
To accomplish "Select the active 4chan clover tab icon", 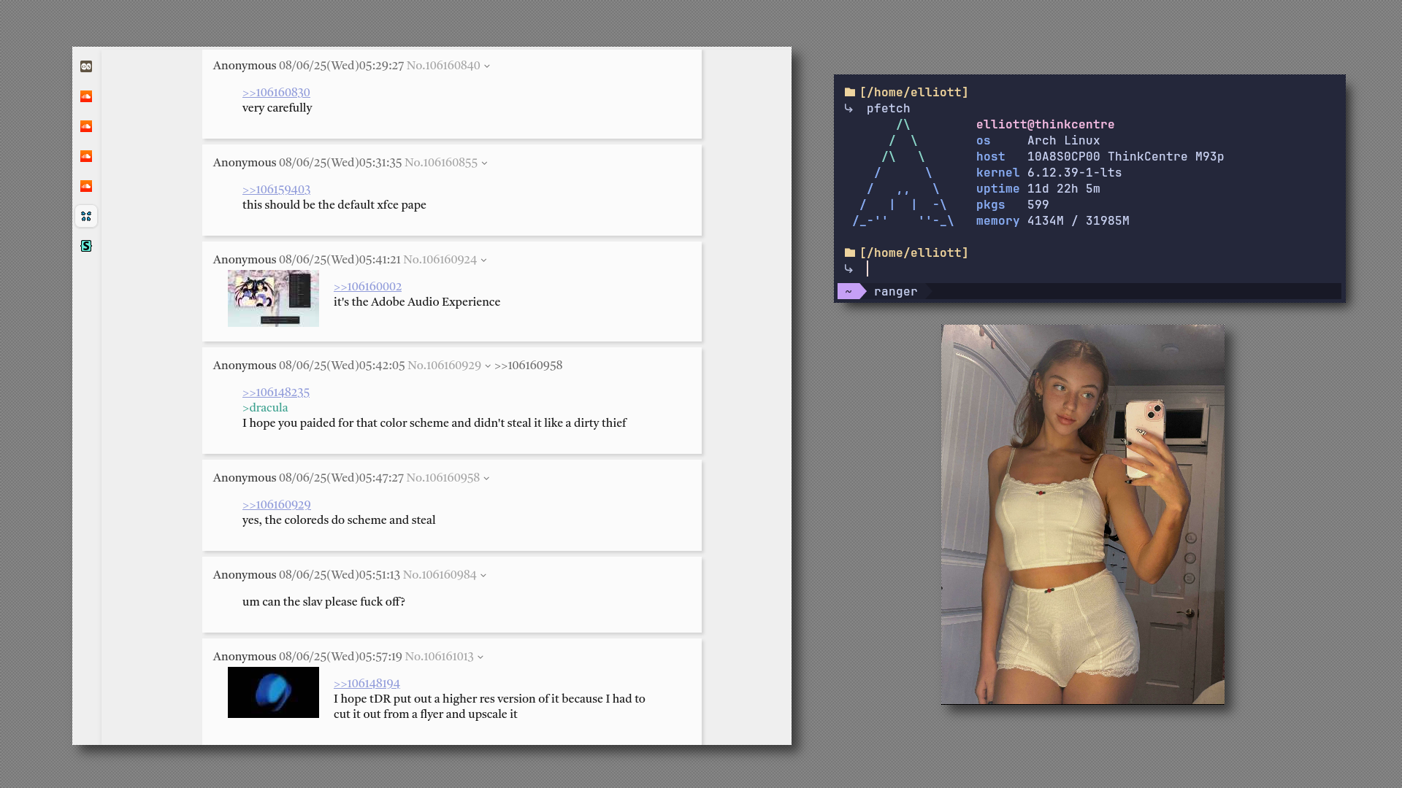I will tap(86, 216).
